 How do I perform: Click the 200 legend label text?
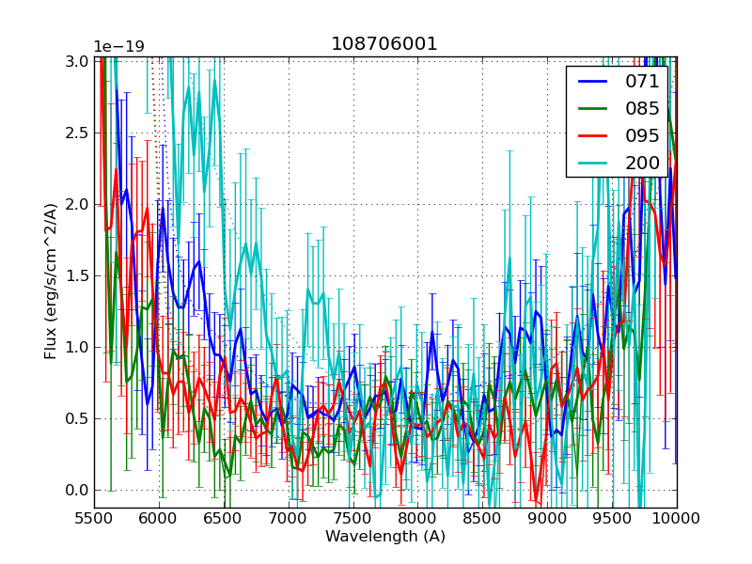pos(642,163)
